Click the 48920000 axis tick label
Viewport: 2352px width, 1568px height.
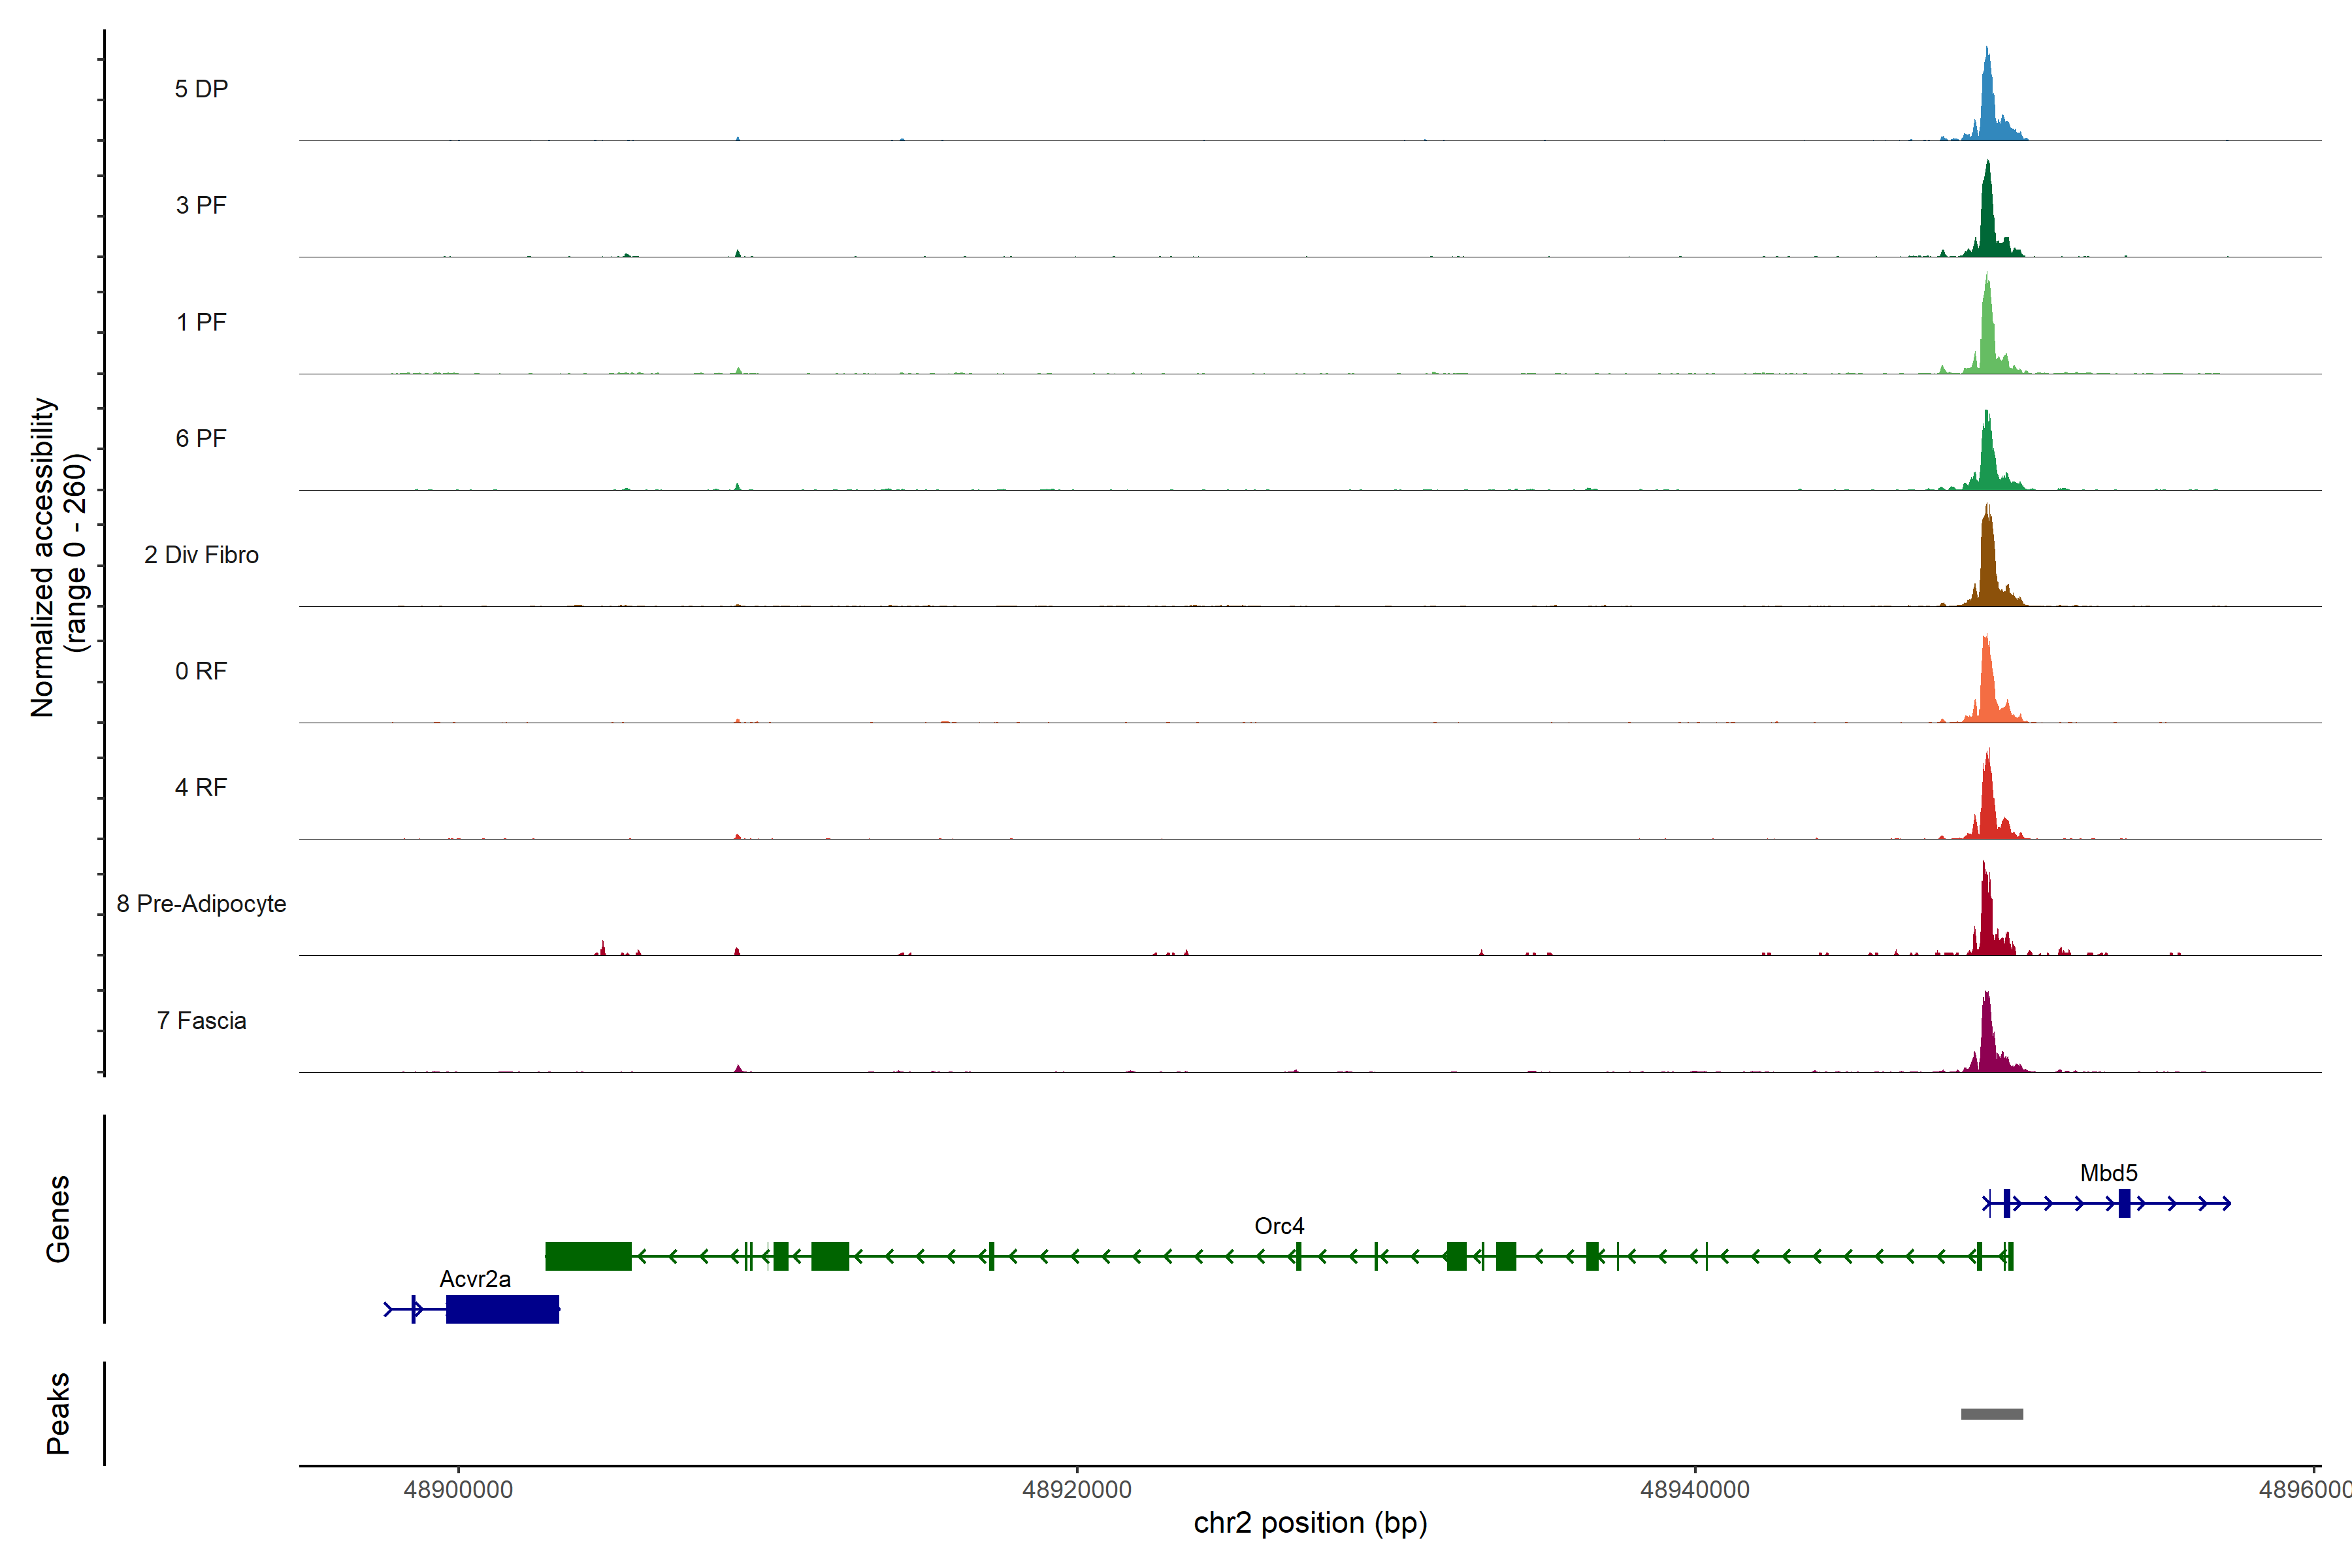pos(1077,1490)
